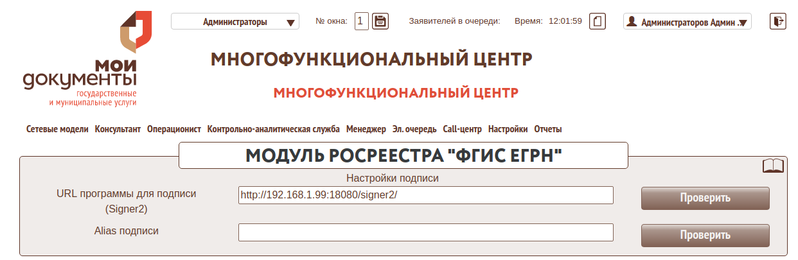Open the Настройки menu
This screenshot has width=798, height=260.
(508, 129)
